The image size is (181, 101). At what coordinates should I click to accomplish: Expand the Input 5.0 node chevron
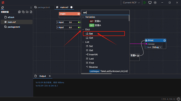(x=58, y=27)
